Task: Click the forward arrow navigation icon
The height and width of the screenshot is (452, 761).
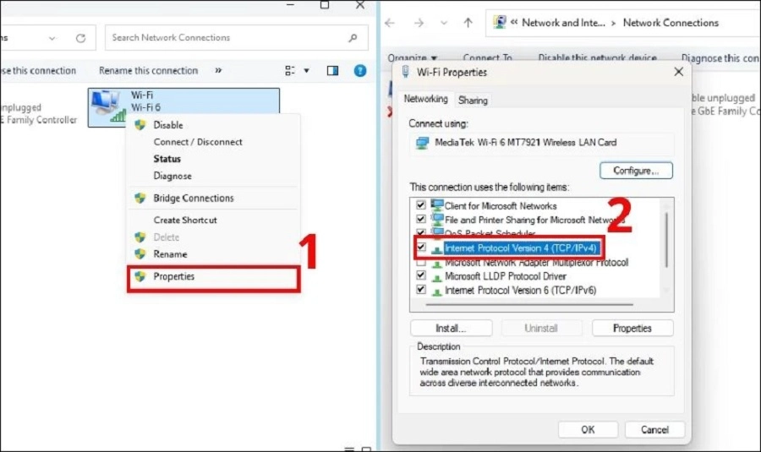Action: point(419,23)
